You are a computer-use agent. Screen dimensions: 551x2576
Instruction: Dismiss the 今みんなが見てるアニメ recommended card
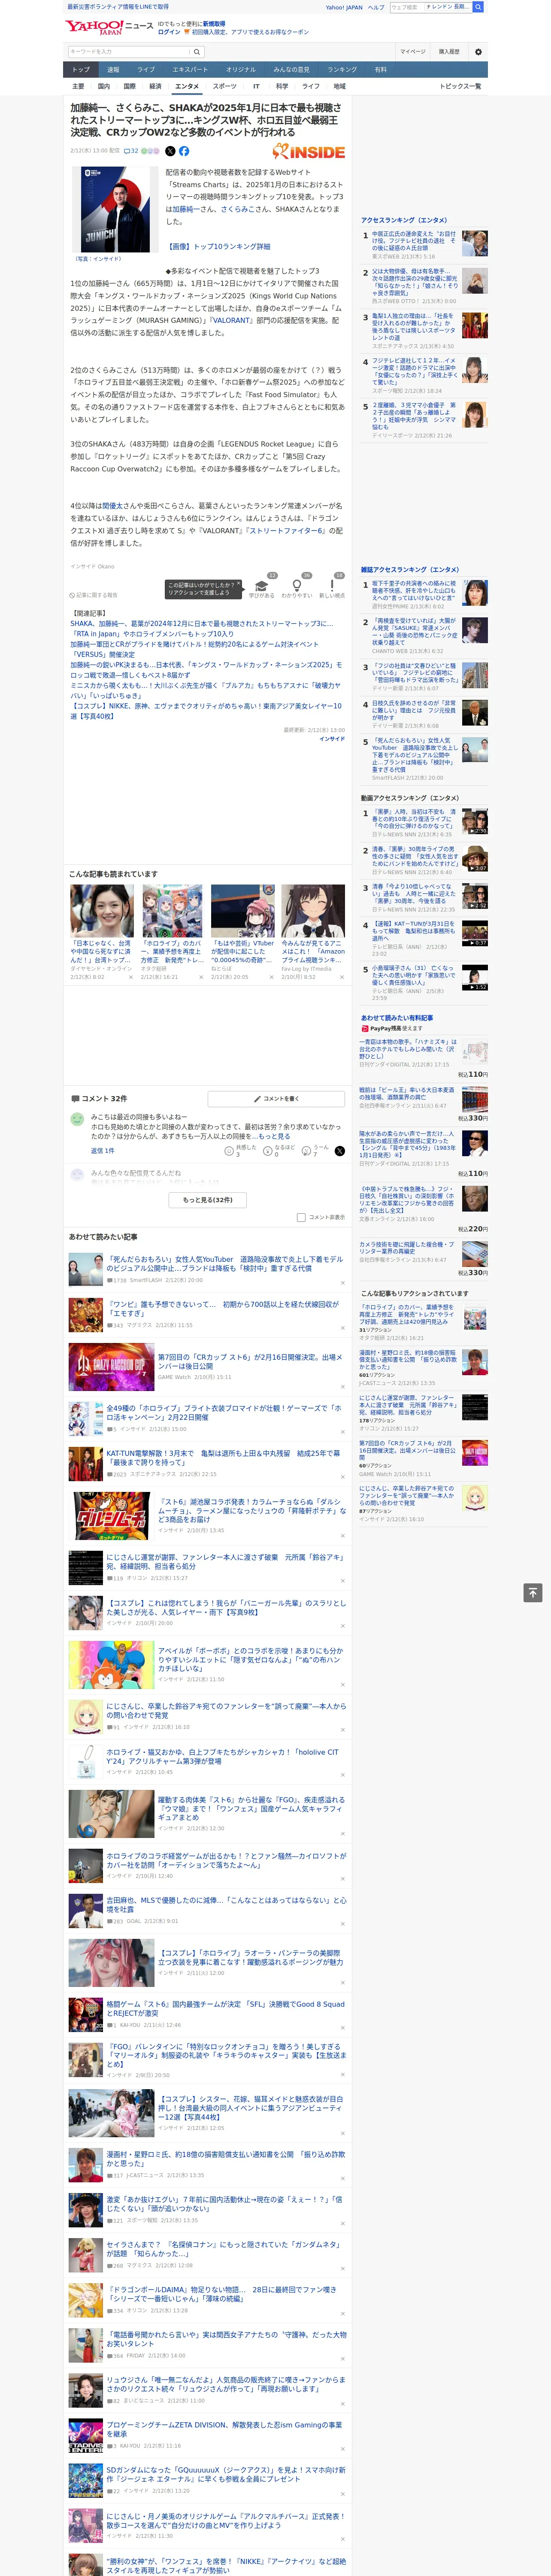click(x=341, y=977)
